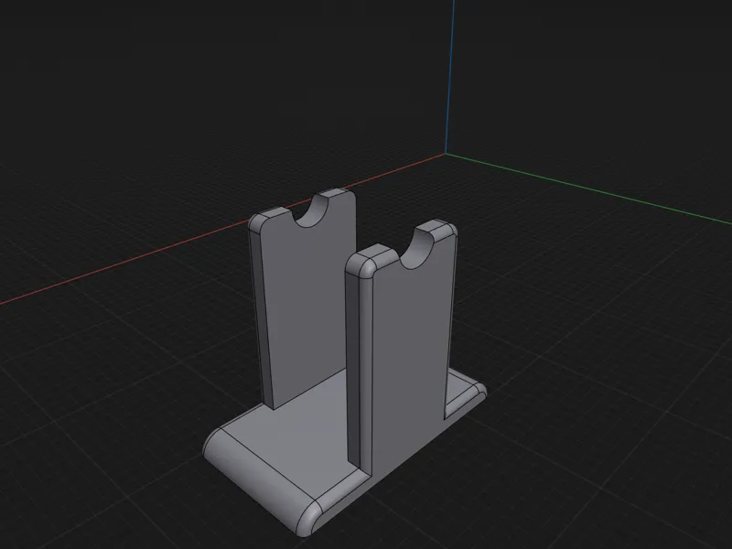Pick the semicircular notch on the left upright
This screenshot has height=549, width=732.
(311, 210)
